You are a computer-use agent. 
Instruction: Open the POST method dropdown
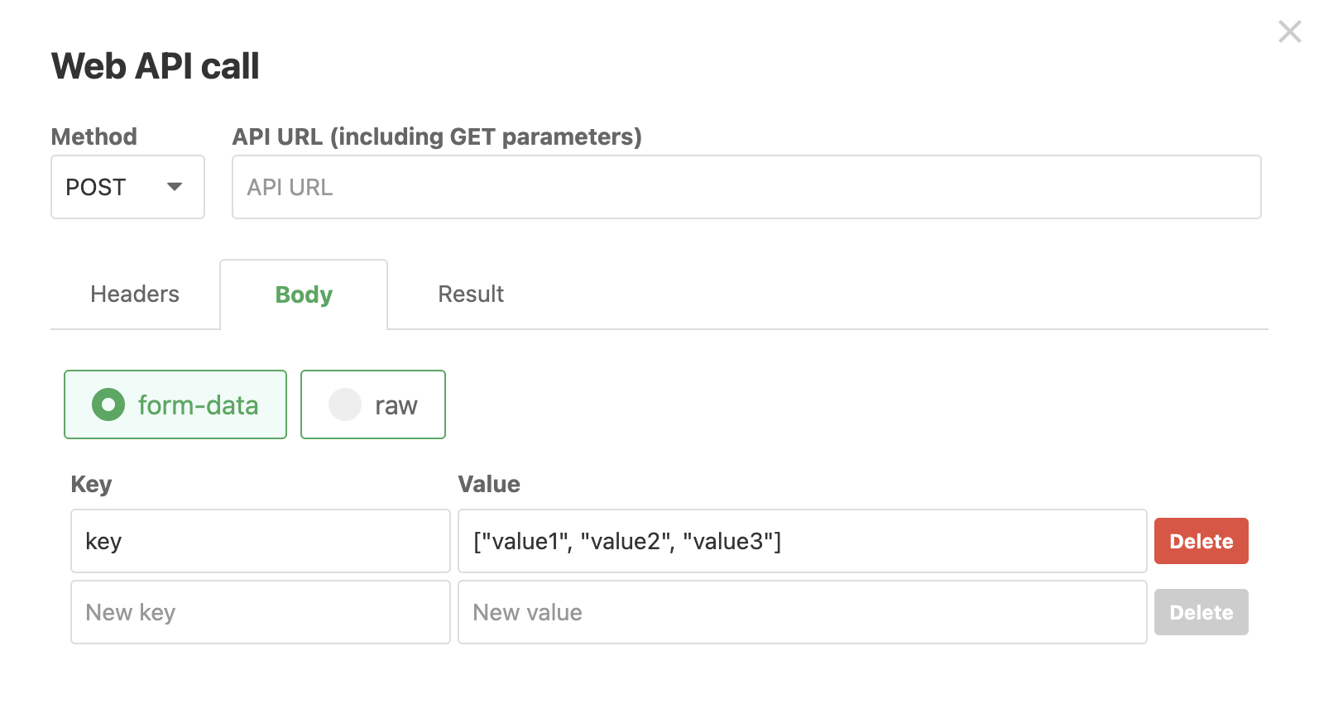pyautogui.click(x=127, y=187)
